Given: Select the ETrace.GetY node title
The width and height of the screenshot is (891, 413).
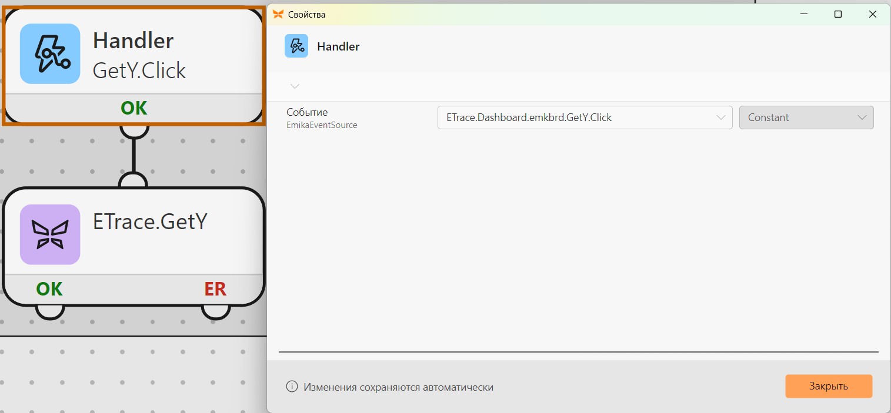Looking at the screenshot, I should click(151, 221).
